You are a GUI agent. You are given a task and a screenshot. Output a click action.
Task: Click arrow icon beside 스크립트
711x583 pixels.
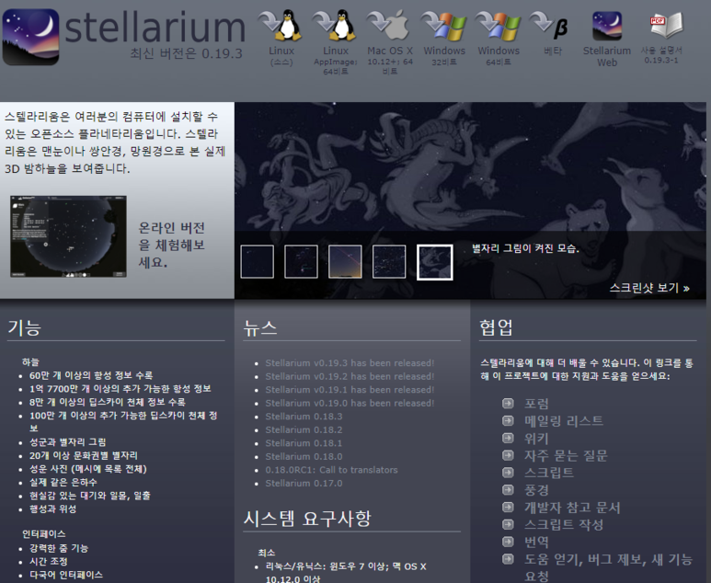point(508,473)
